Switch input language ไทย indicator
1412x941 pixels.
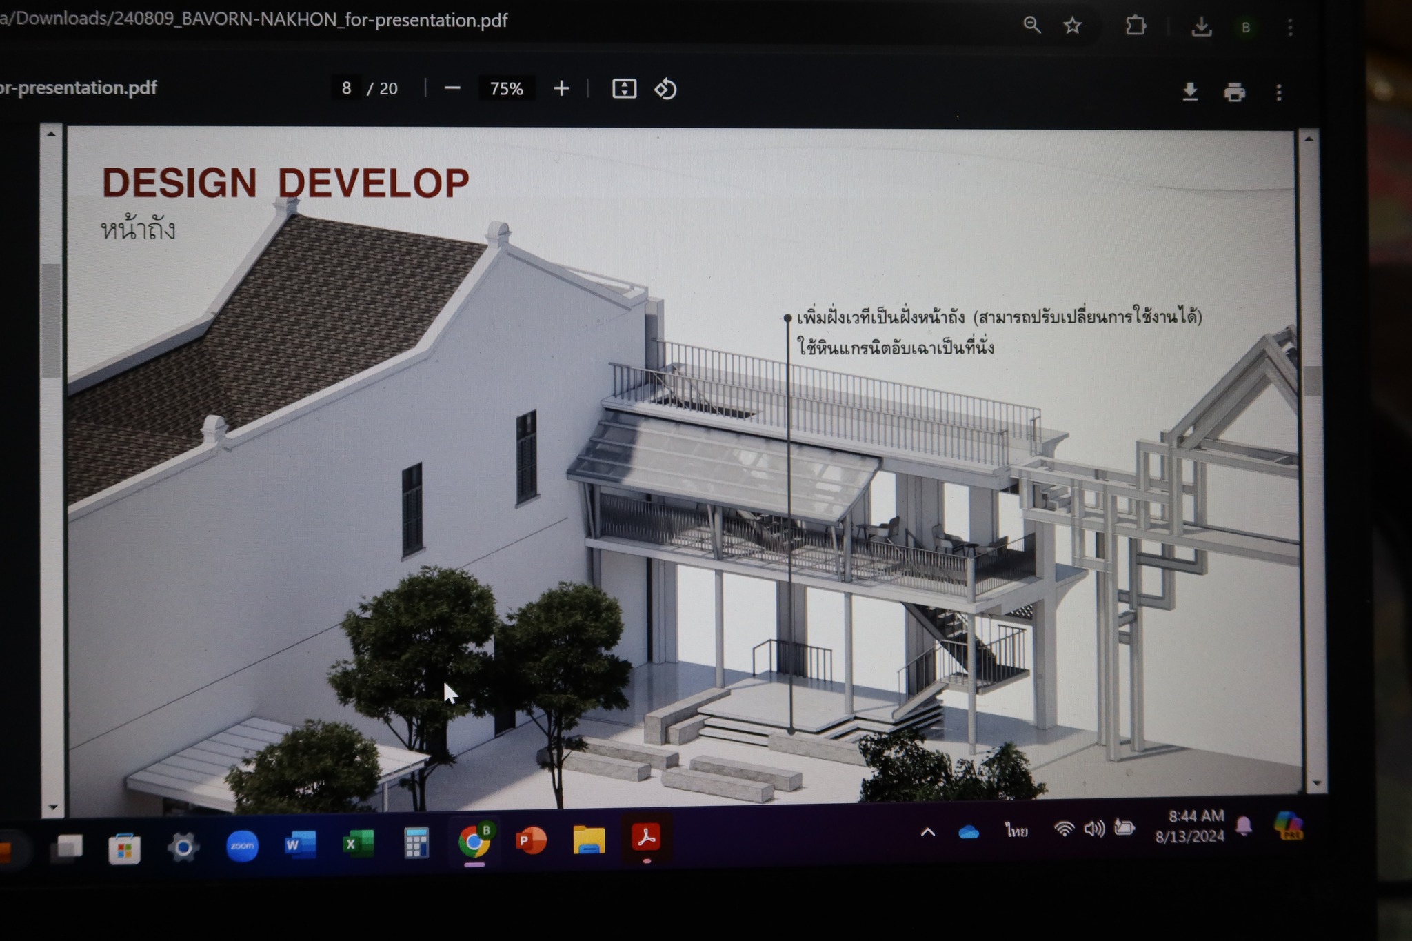1016,831
